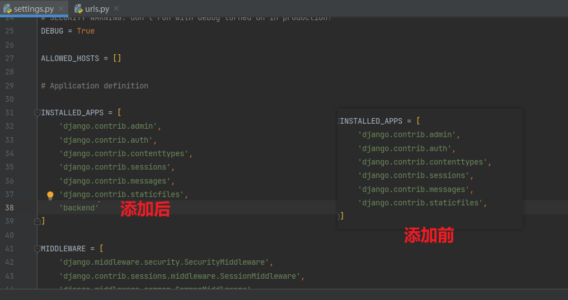Click the Python file icon on settings.py tab

pyautogui.click(x=8, y=9)
